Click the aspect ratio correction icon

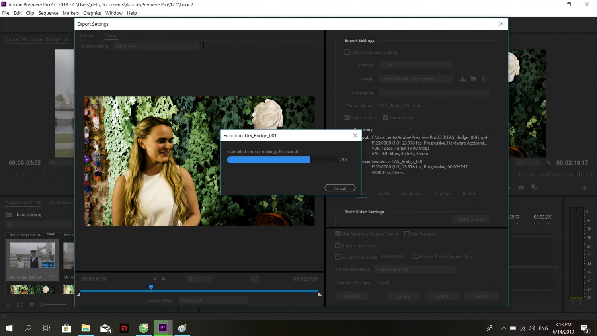(255, 279)
